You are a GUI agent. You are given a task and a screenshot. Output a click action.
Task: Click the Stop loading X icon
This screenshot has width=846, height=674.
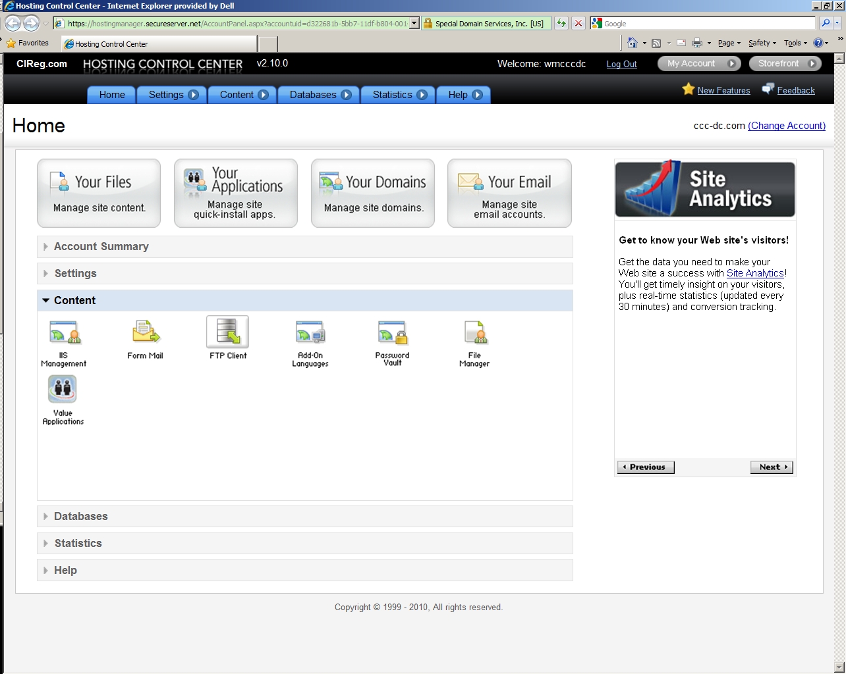578,23
